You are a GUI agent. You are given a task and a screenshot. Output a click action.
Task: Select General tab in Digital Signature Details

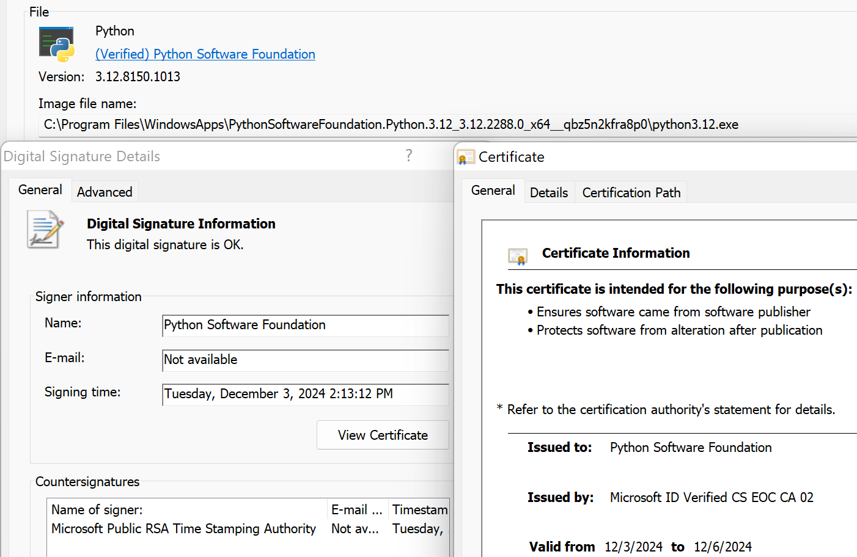(40, 190)
